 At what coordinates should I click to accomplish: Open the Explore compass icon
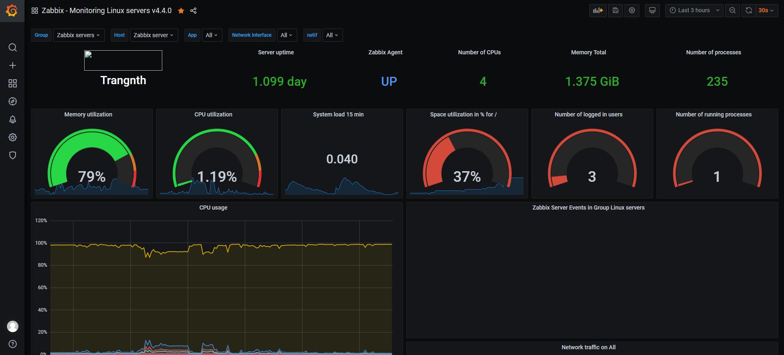(13, 101)
